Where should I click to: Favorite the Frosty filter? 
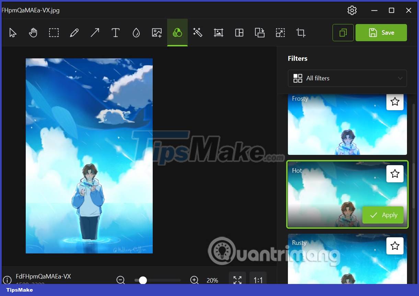pyautogui.click(x=395, y=102)
